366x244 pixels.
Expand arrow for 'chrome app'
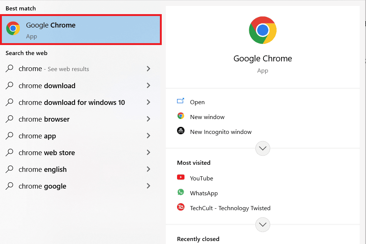tap(148, 136)
